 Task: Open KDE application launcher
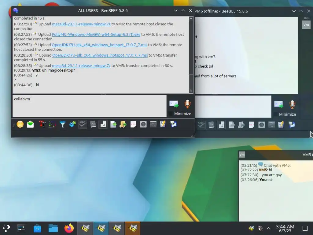coord(7,228)
